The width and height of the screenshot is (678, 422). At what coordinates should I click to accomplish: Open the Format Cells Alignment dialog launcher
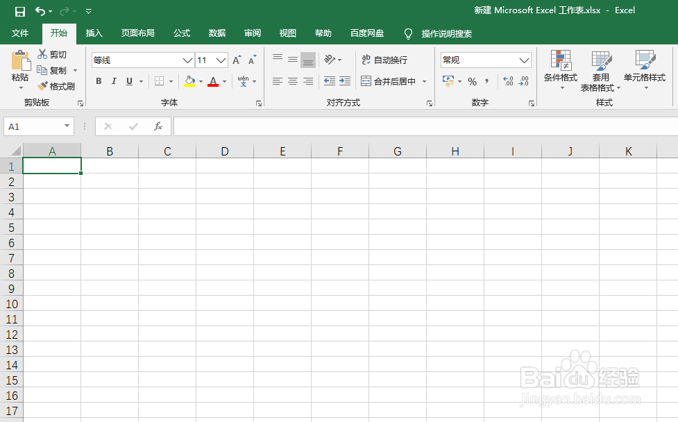pos(429,103)
